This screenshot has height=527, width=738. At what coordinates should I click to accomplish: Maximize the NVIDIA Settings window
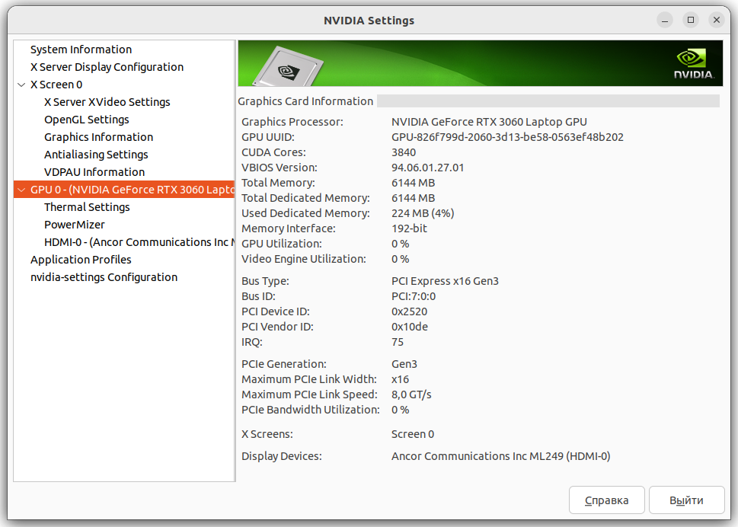691,20
